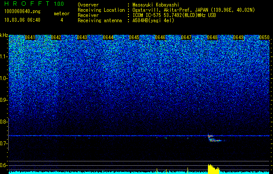Click the meteor count label

pos(62,13)
